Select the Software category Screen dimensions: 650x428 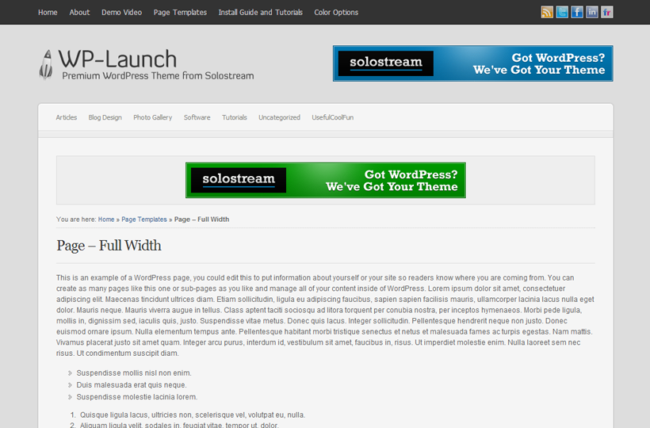coord(197,117)
